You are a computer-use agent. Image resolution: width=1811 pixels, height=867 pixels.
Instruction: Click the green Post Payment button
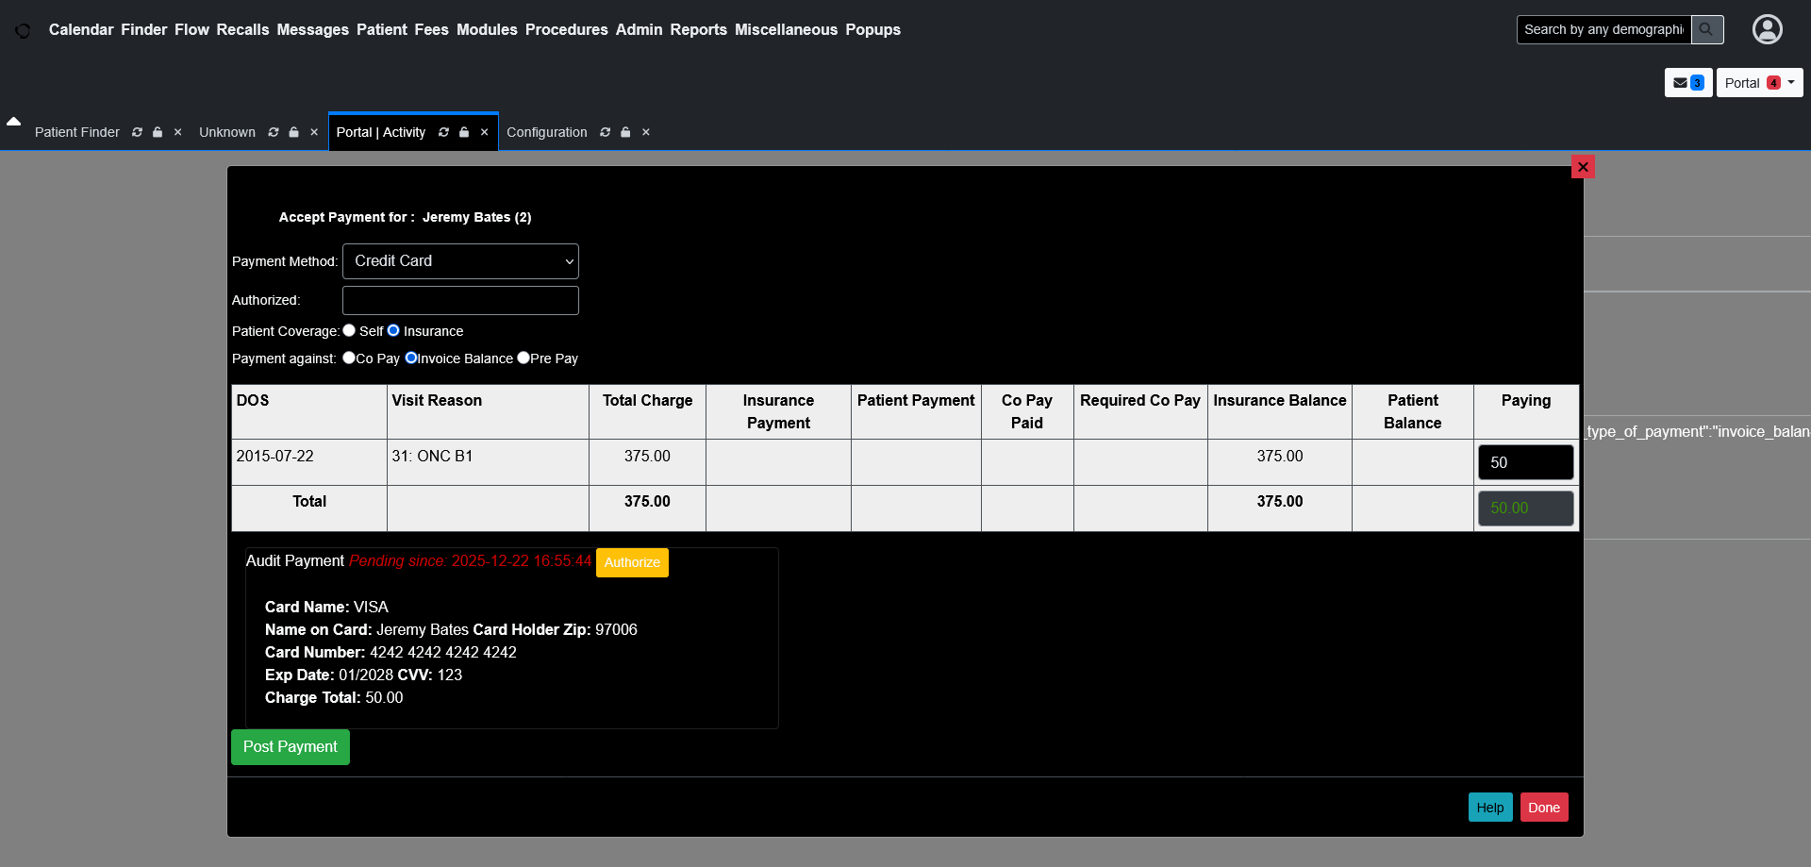point(290,747)
